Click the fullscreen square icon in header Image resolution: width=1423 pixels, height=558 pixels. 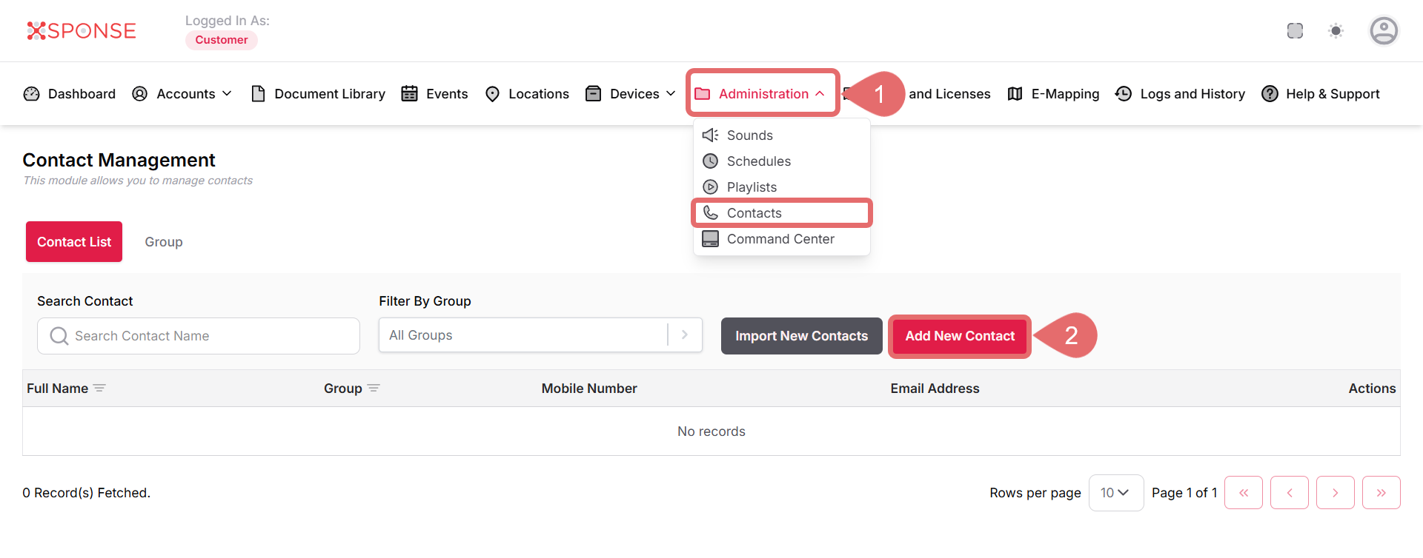click(1295, 31)
